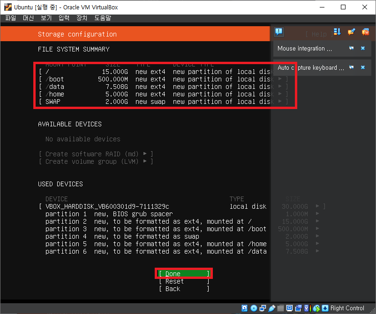
Task: Select Create volume group (LVM) option
Action: coord(96,161)
